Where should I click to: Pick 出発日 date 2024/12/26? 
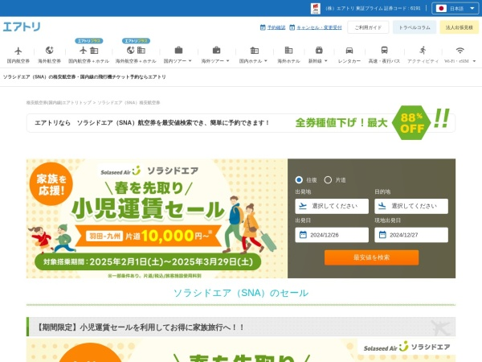pos(332,235)
